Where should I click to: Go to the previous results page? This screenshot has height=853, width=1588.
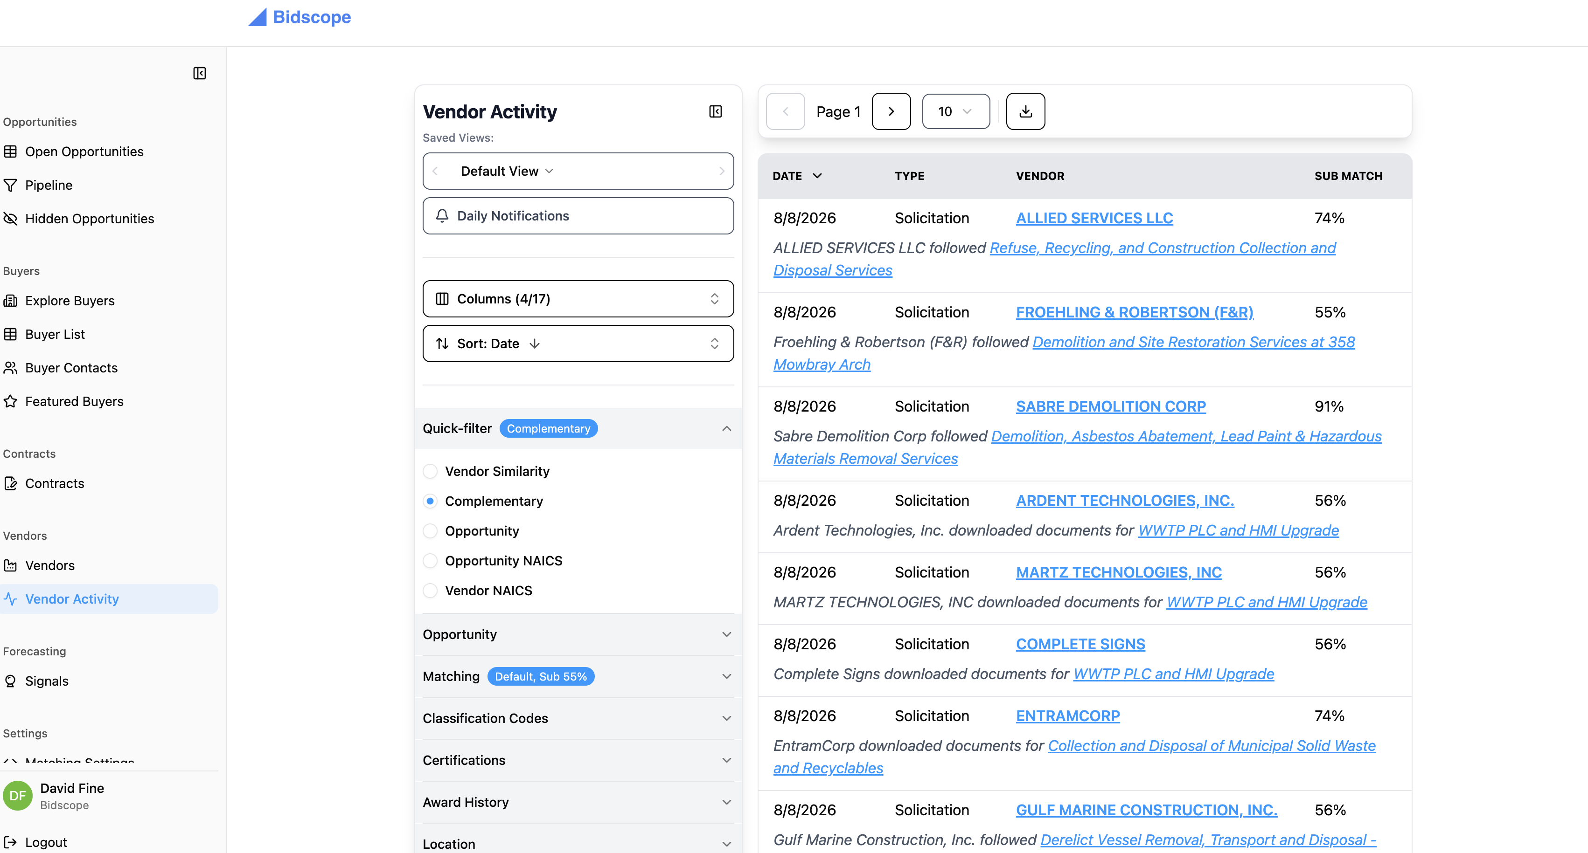(x=786, y=111)
